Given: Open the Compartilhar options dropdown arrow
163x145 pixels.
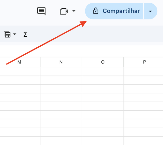Looking at the screenshot, I should coord(150,11).
